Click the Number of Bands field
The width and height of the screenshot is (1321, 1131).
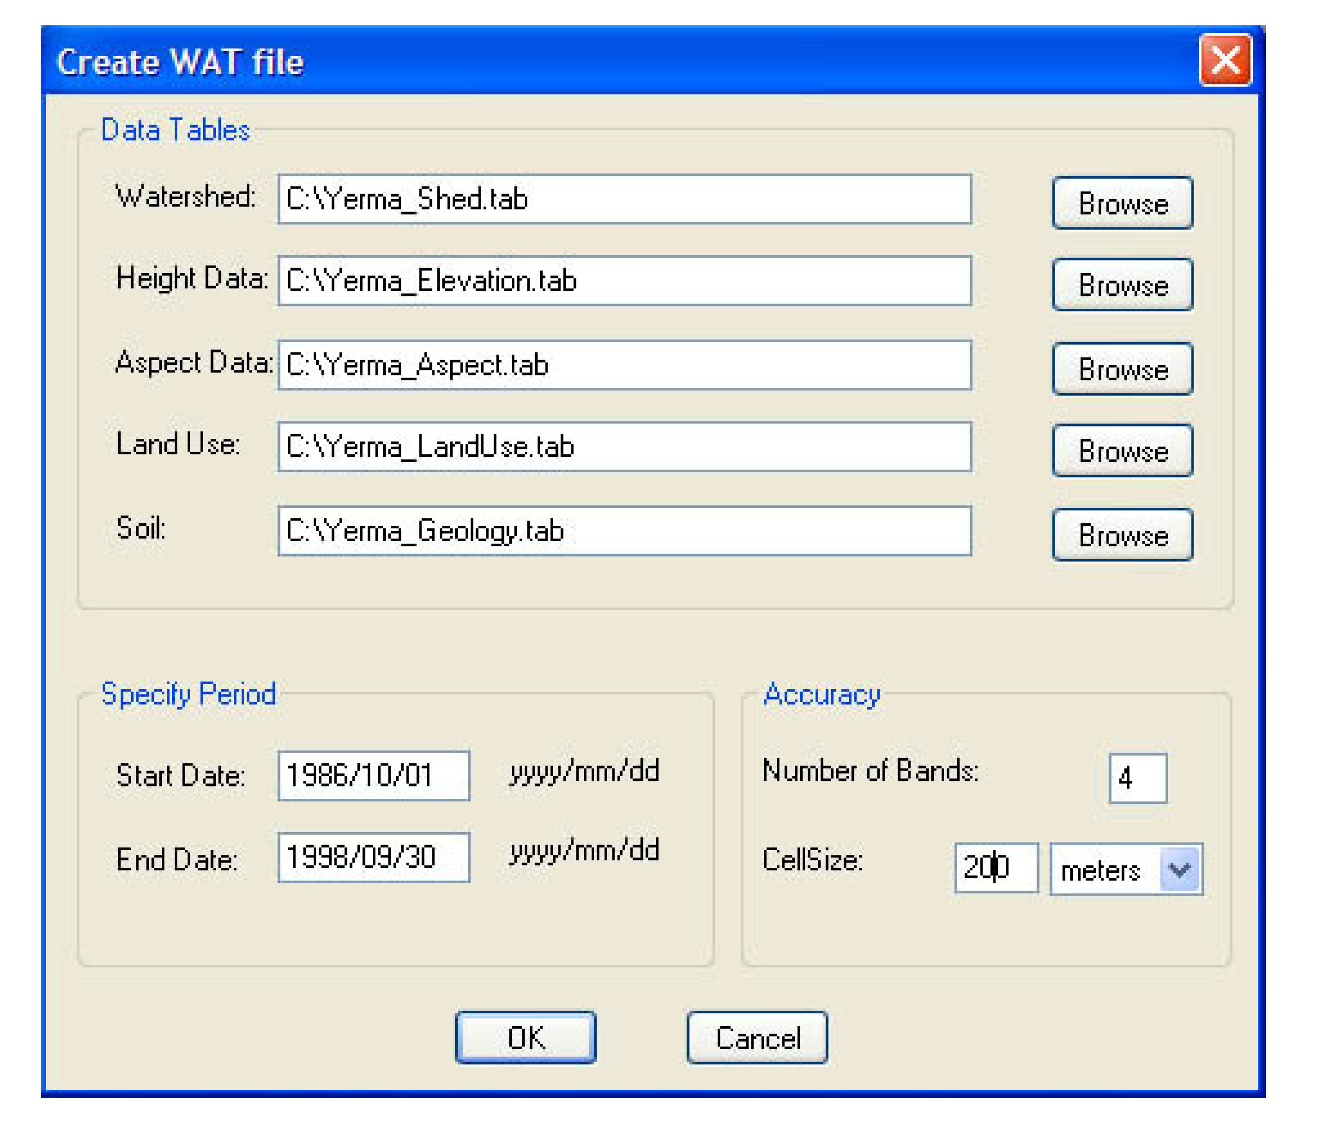tap(1138, 778)
